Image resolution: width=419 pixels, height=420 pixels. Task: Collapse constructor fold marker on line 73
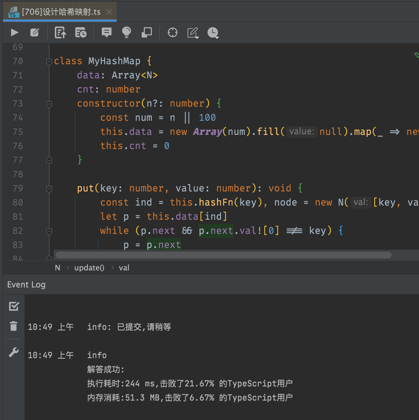[49, 104]
